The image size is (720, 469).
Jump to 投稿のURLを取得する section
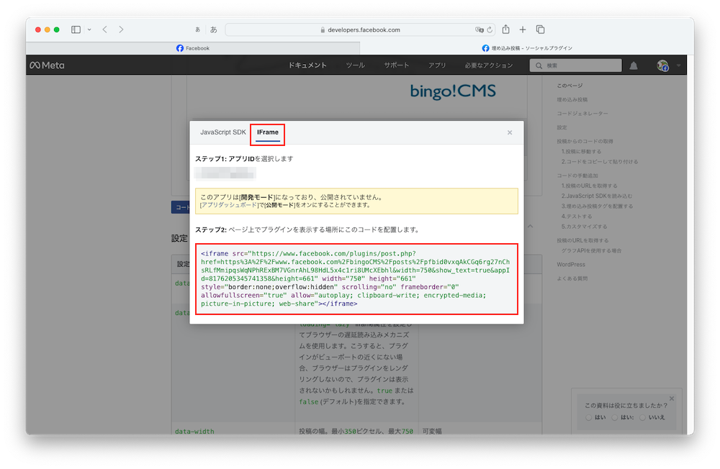[582, 240]
